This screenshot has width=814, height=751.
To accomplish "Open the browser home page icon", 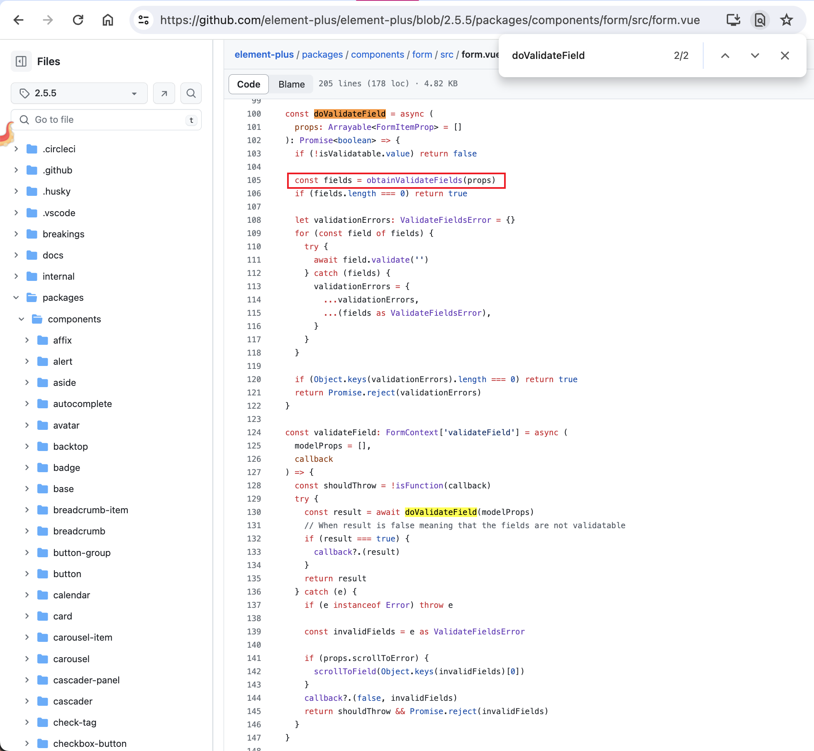I will click(108, 20).
